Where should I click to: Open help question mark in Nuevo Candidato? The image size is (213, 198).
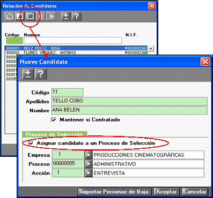(41, 74)
